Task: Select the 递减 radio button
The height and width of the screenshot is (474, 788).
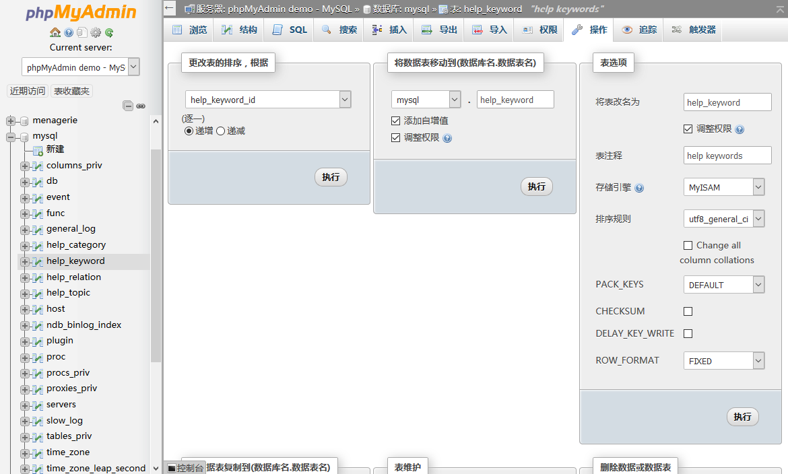Action: 220,131
